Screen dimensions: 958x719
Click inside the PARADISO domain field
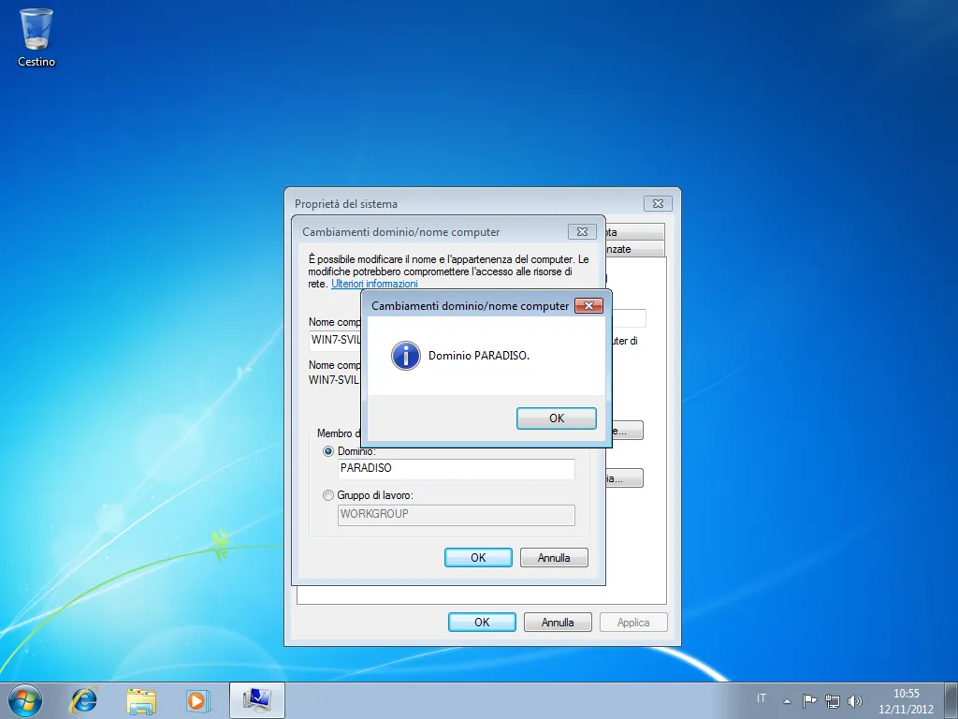point(456,468)
